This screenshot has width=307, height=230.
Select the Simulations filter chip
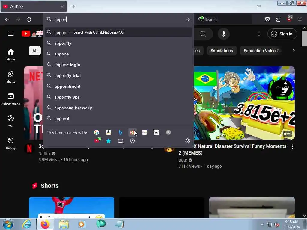pos(222,51)
